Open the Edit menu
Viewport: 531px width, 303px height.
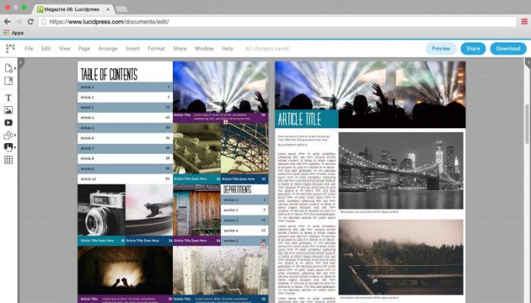pos(46,48)
